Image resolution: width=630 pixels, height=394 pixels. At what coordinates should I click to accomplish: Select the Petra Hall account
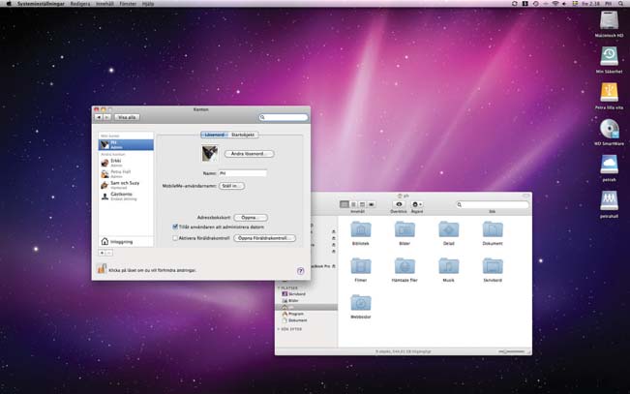pos(126,173)
